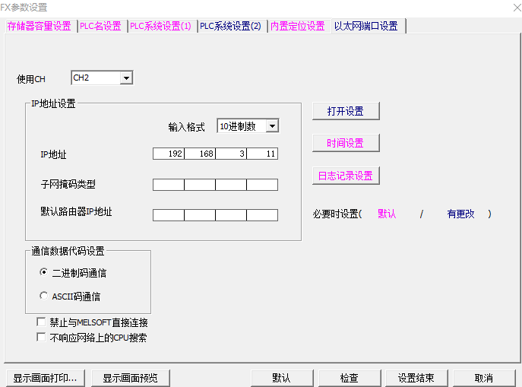
Task: Click first octet of IP地址 field
Action: click(x=169, y=154)
